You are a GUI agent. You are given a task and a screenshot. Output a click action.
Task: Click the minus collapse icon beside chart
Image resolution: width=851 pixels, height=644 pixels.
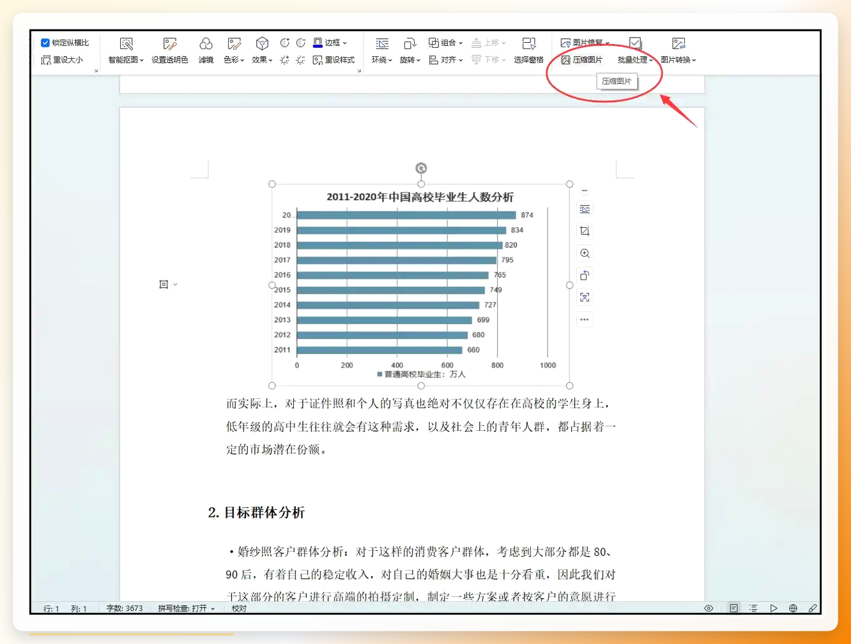pyautogui.click(x=585, y=190)
